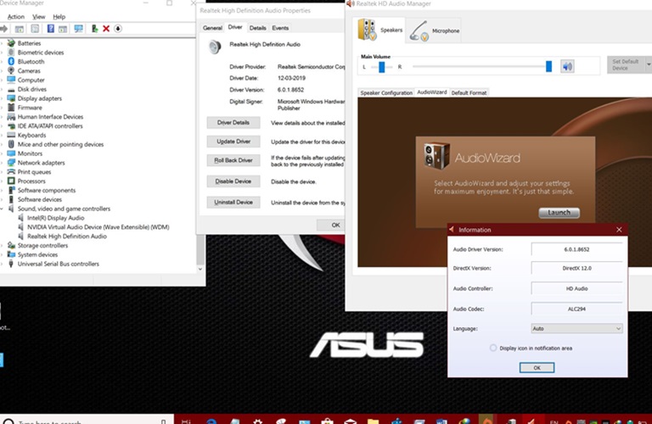Viewport: 652px width, 424px height.
Task: Open the View menu in Device Manager
Action: coord(39,16)
